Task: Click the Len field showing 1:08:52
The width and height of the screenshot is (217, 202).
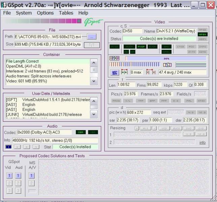Action: click(126, 84)
